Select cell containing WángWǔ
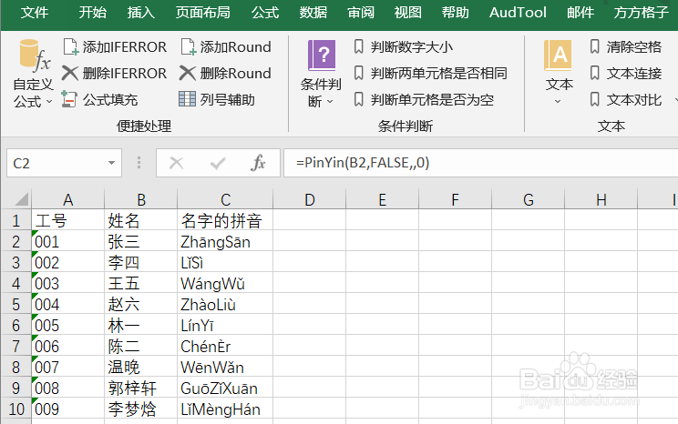Image resolution: width=678 pixels, height=424 pixels. click(x=225, y=283)
